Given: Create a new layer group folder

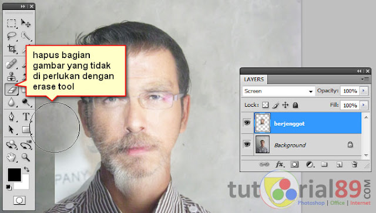Looking at the screenshot, I should (324, 164).
